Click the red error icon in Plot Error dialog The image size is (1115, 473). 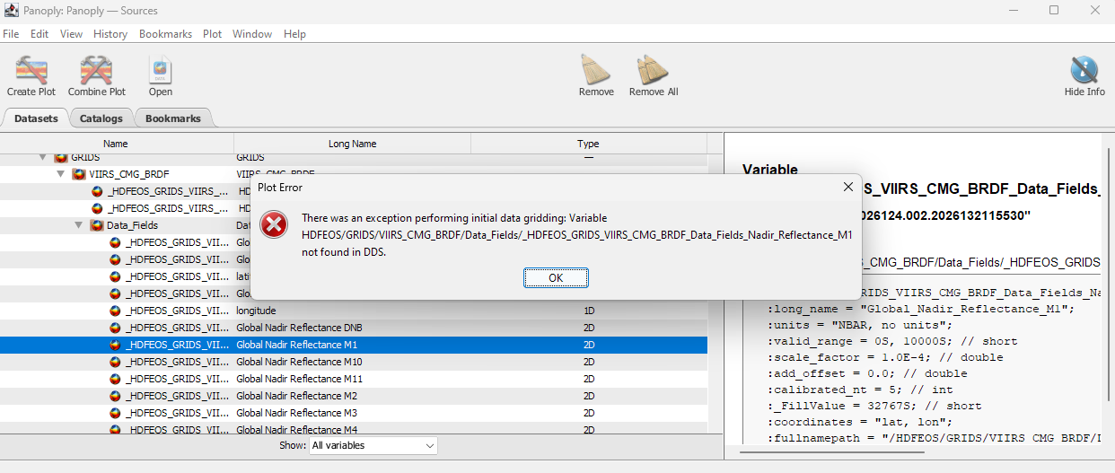click(x=274, y=224)
